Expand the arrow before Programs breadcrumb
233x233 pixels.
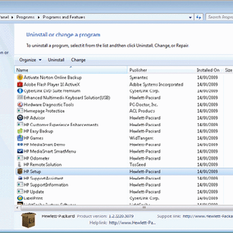click(x=12, y=17)
